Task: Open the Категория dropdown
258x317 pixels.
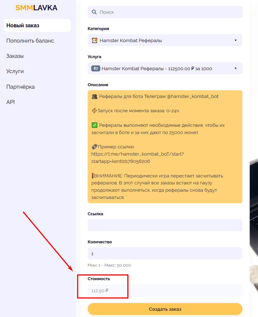Action: click(x=165, y=40)
